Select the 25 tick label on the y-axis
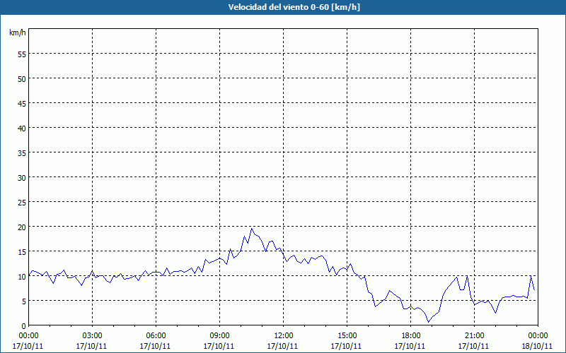This screenshot has height=353, width=566. click(21, 202)
